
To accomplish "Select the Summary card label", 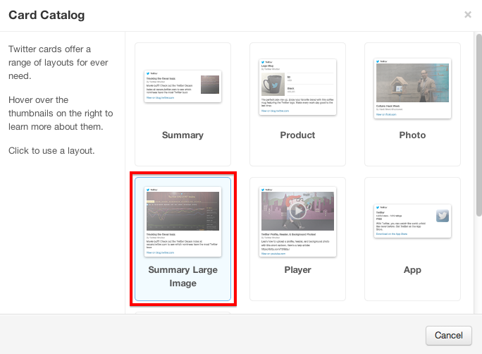I will (183, 135).
